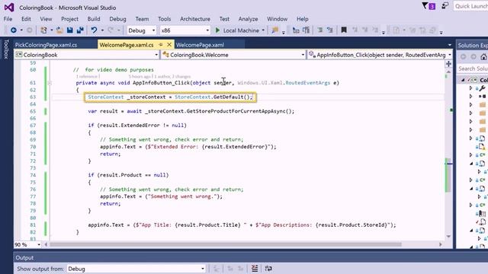
Task: Click the Search Solution Explorer field
Action: coord(473,68)
